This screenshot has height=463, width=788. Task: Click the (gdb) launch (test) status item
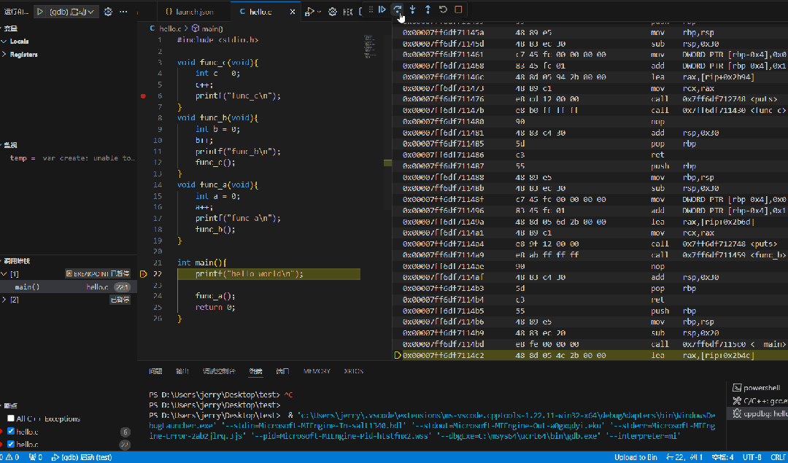(82, 457)
